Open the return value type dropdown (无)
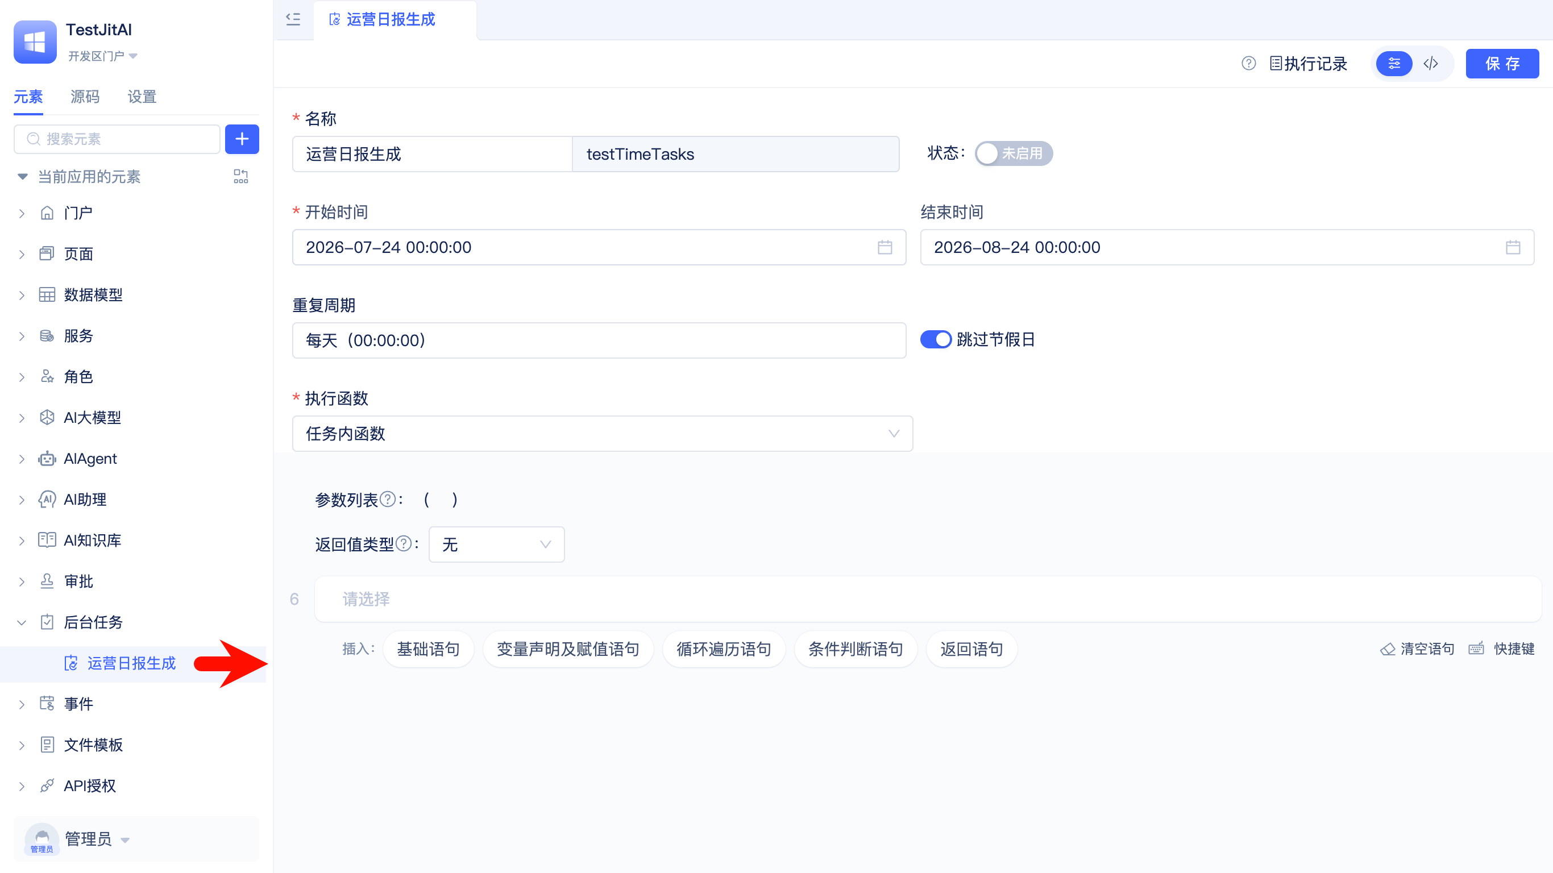Image resolution: width=1553 pixels, height=873 pixels. (496, 544)
